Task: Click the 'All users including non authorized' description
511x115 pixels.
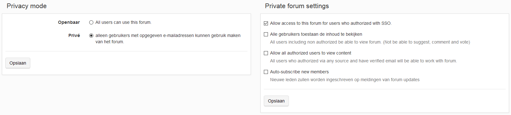Action: 370,42
